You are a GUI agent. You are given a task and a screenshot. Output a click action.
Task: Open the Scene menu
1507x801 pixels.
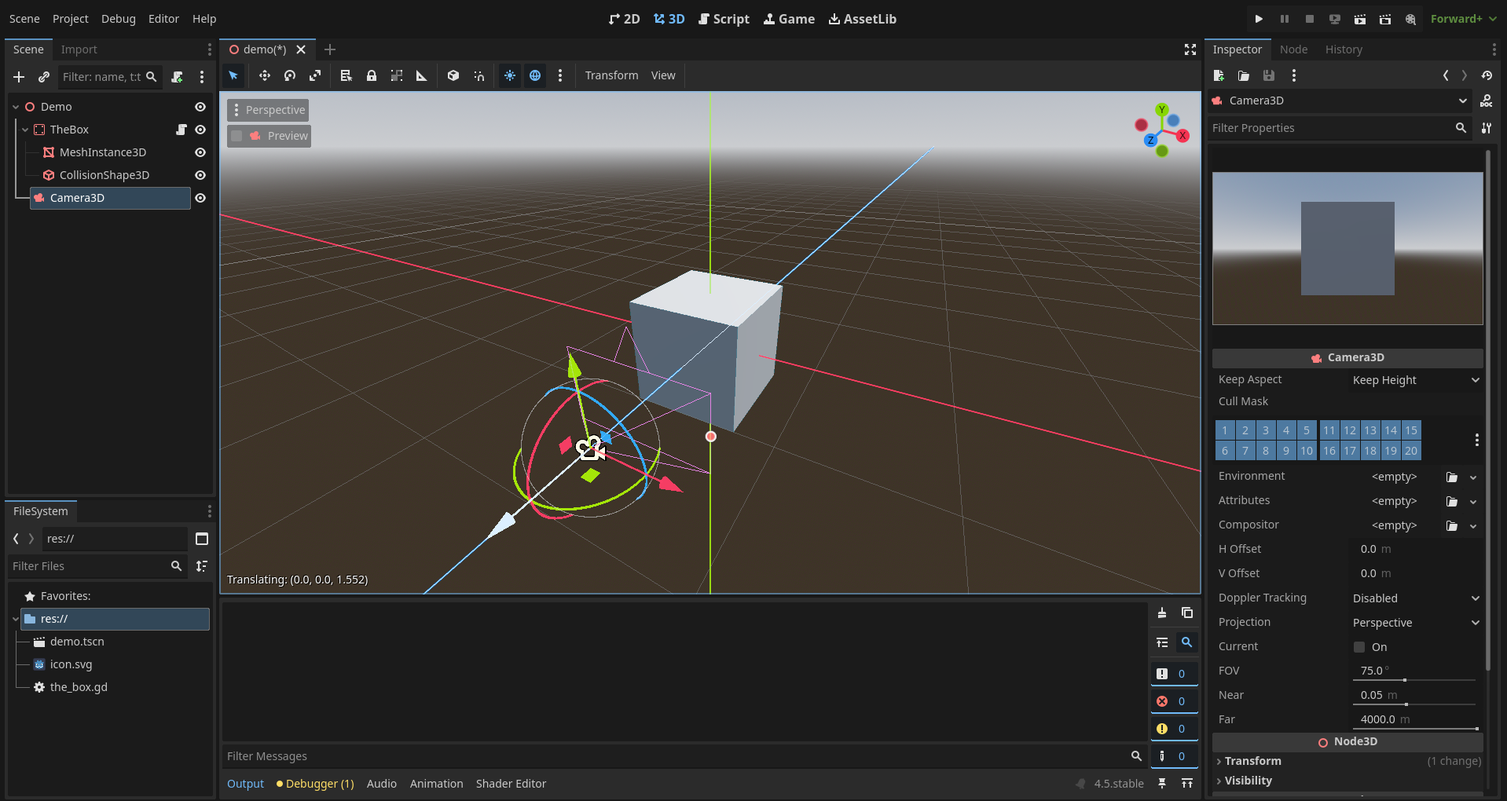(24, 18)
